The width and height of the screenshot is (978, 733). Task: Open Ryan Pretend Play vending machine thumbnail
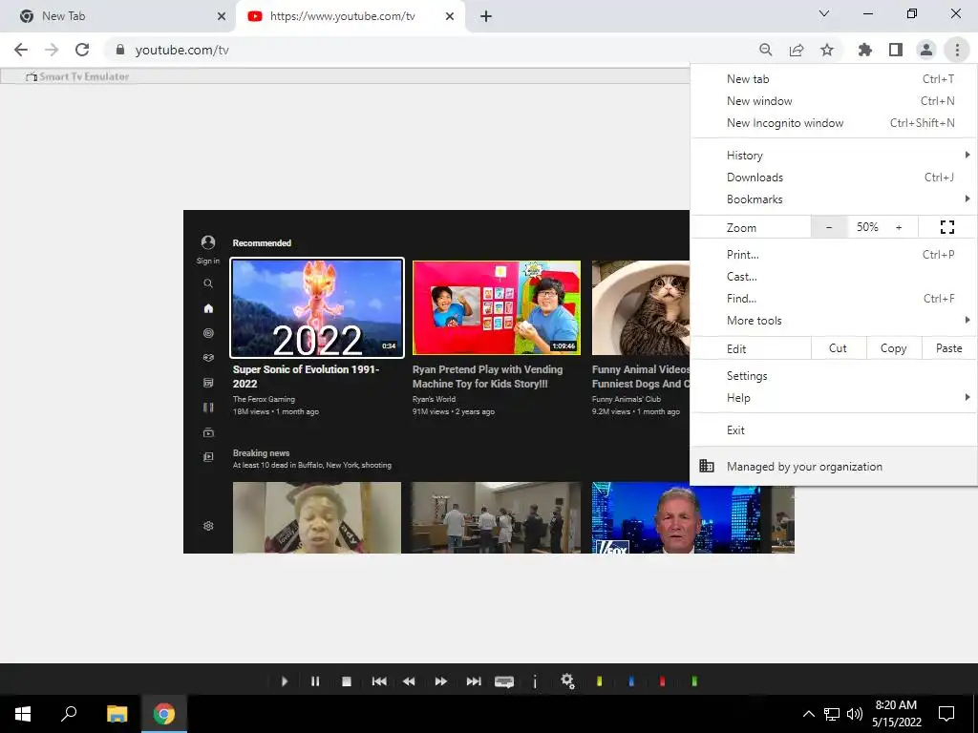point(497,308)
